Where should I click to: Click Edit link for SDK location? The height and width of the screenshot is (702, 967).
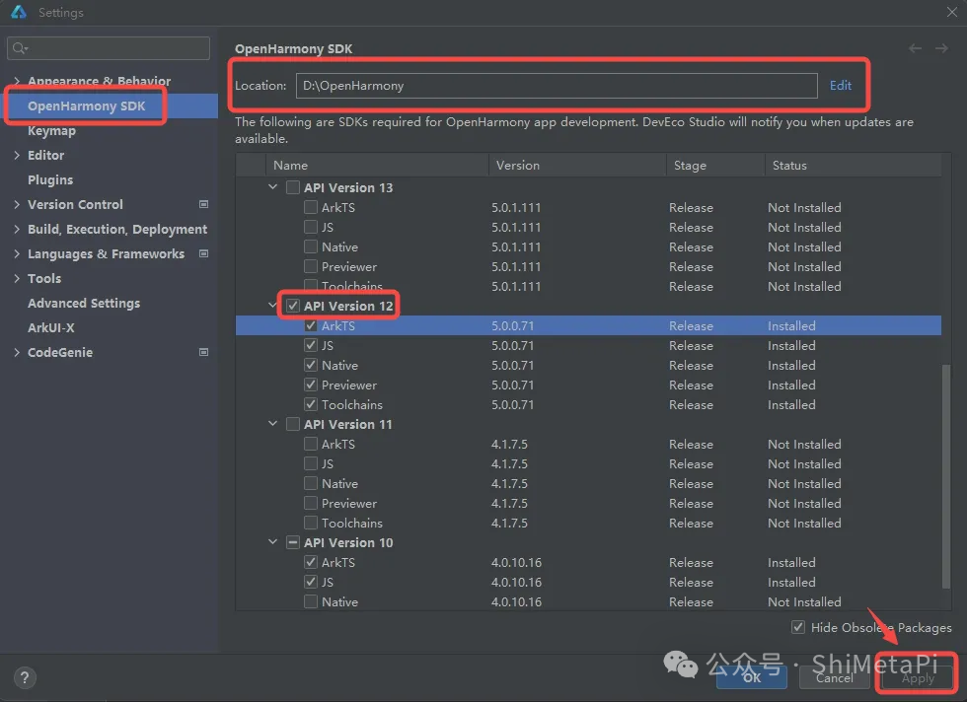point(840,86)
